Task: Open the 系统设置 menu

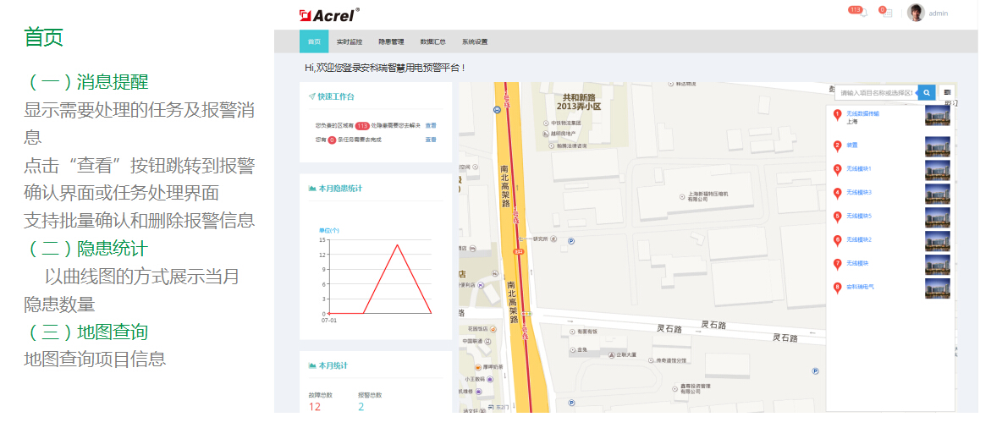Action: click(x=475, y=41)
